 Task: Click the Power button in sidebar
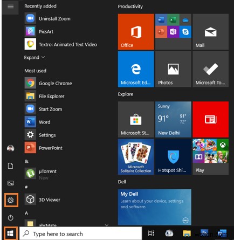tap(10, 217)
